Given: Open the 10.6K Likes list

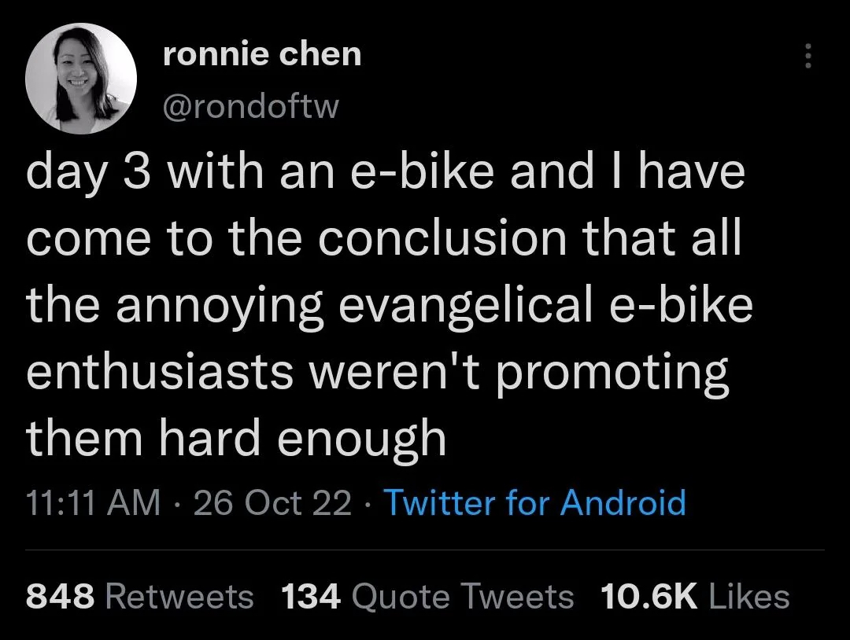Looking at the screenshot, I should tap(695, 597).
